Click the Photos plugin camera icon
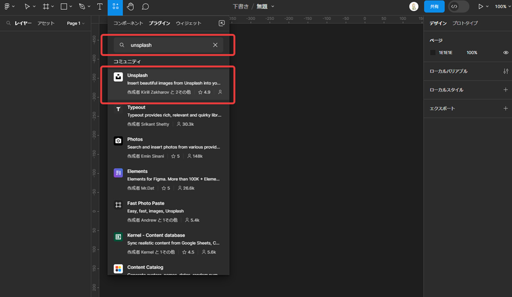 pyautogui.click(x=118, y=141)
